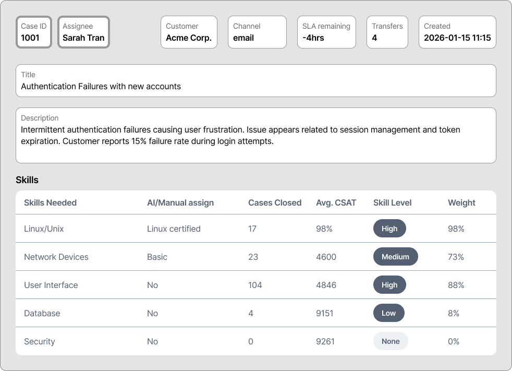Click cases closed value 104
512x371 pixels.
pos(255,285)
